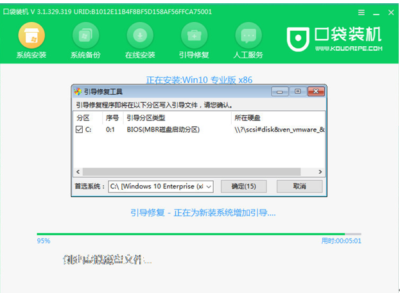
Task: Uncheck the C: partition checkbox
Action: (x=80, y=130)
